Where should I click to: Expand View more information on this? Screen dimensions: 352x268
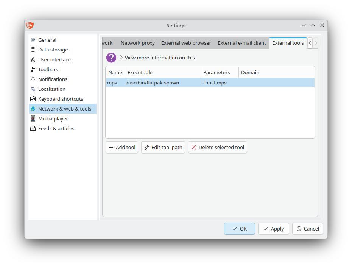[x=157, y=58]
